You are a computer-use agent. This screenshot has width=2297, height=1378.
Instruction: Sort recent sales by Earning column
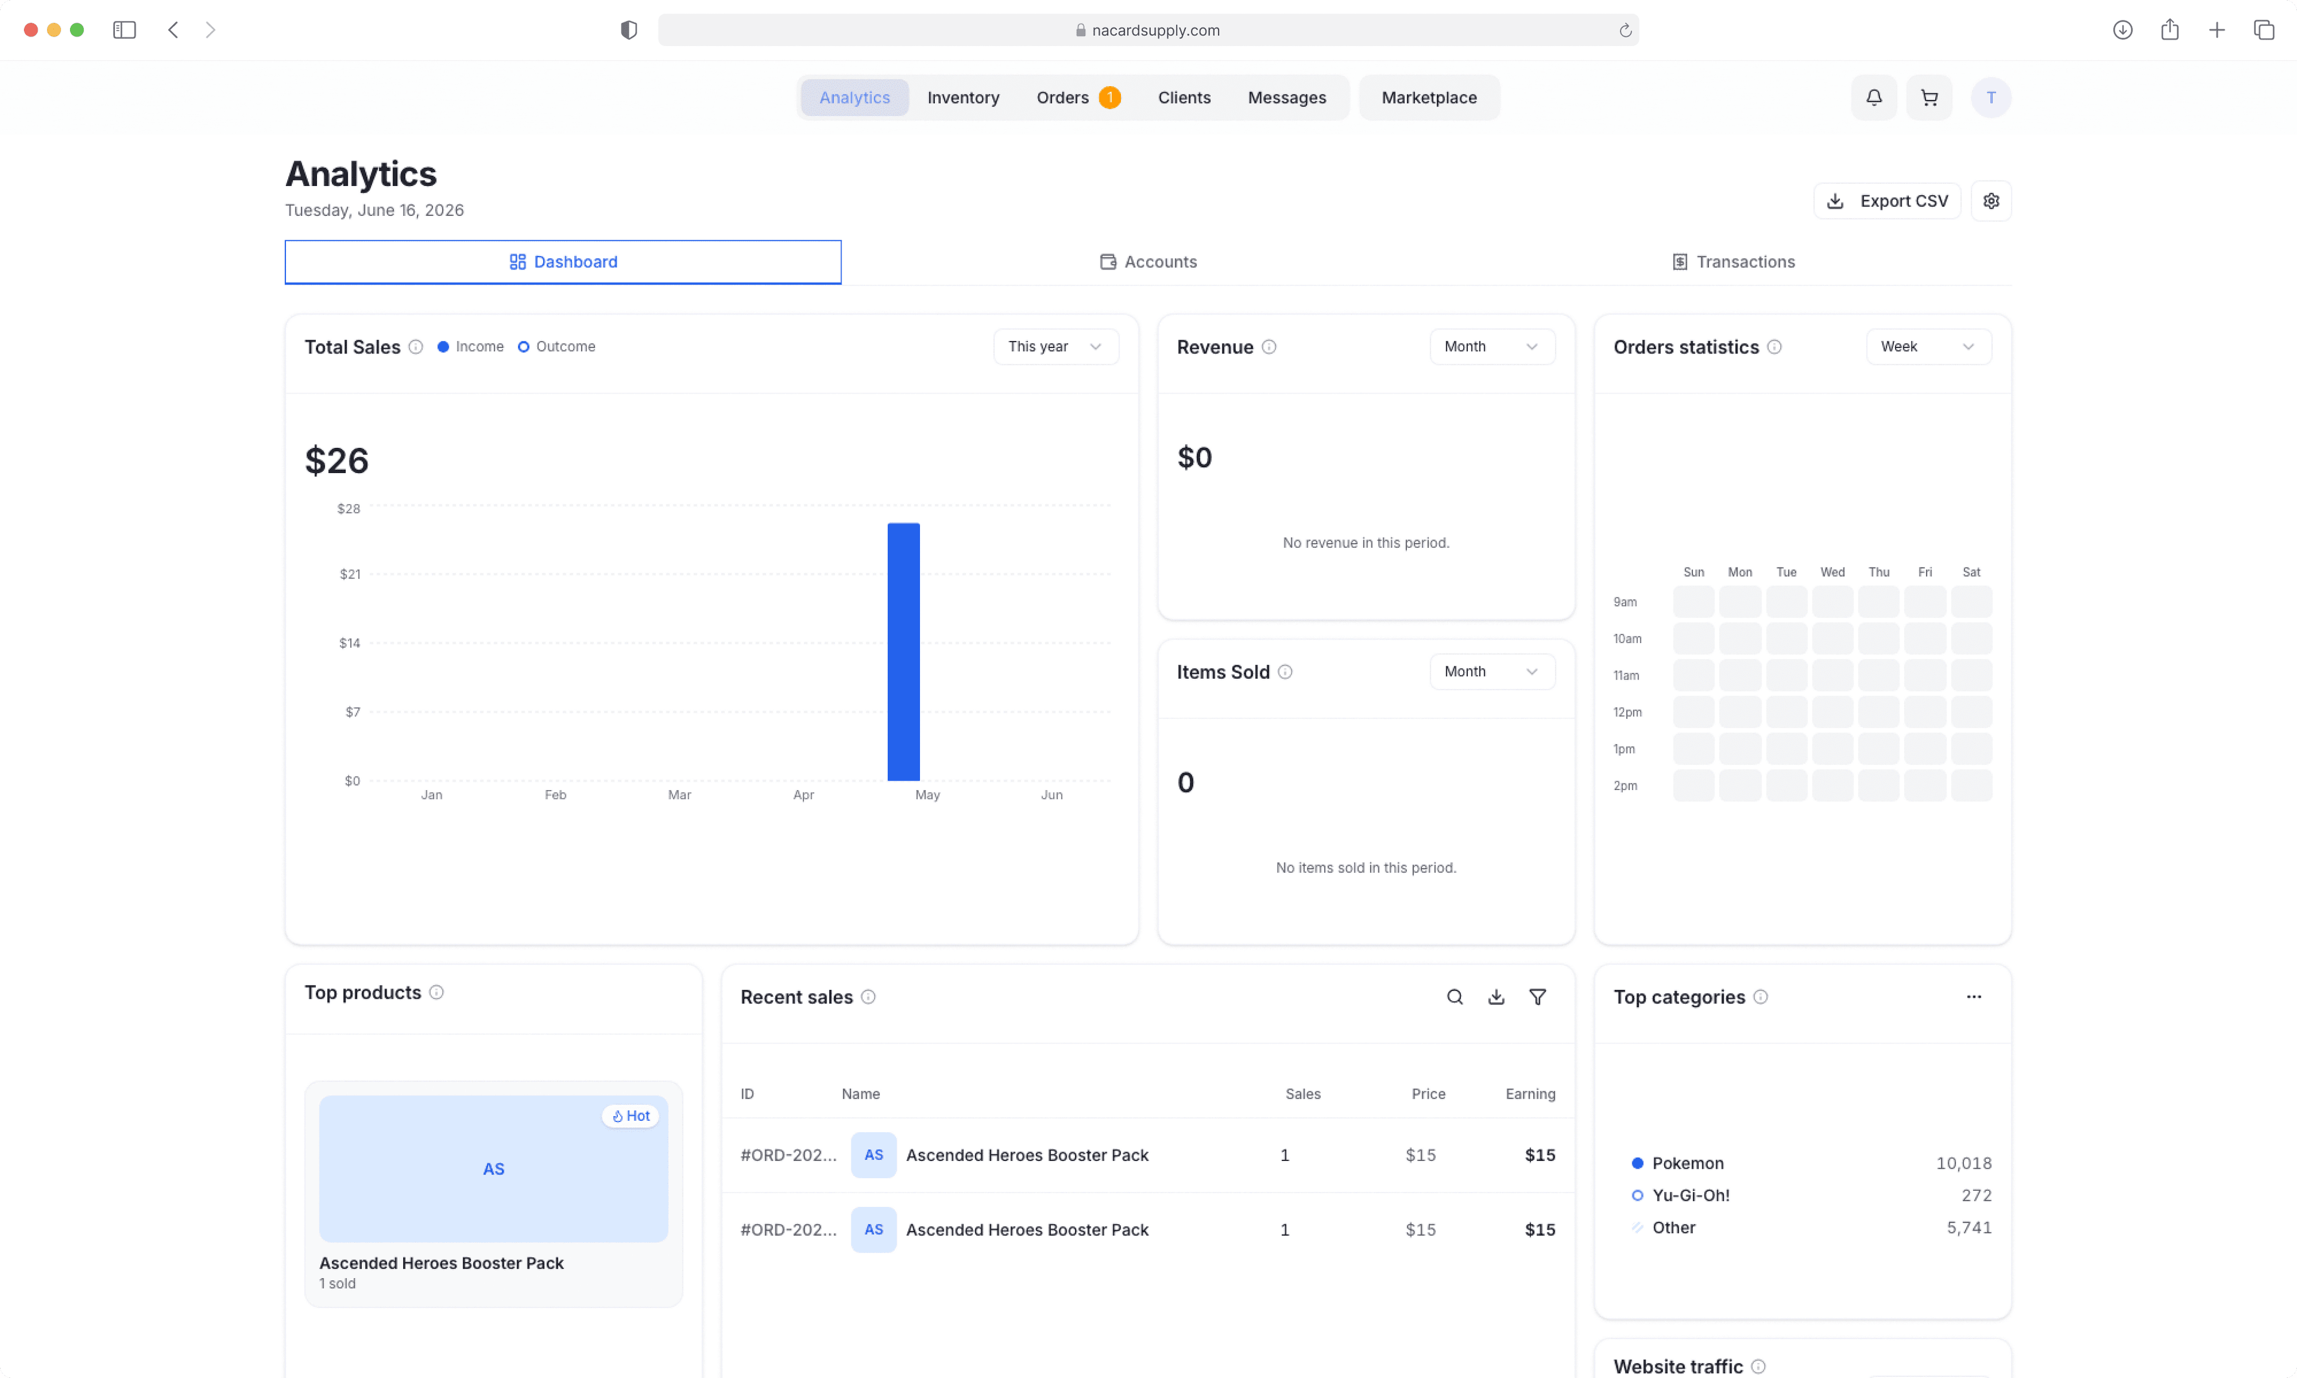tap(1530, 1094)
